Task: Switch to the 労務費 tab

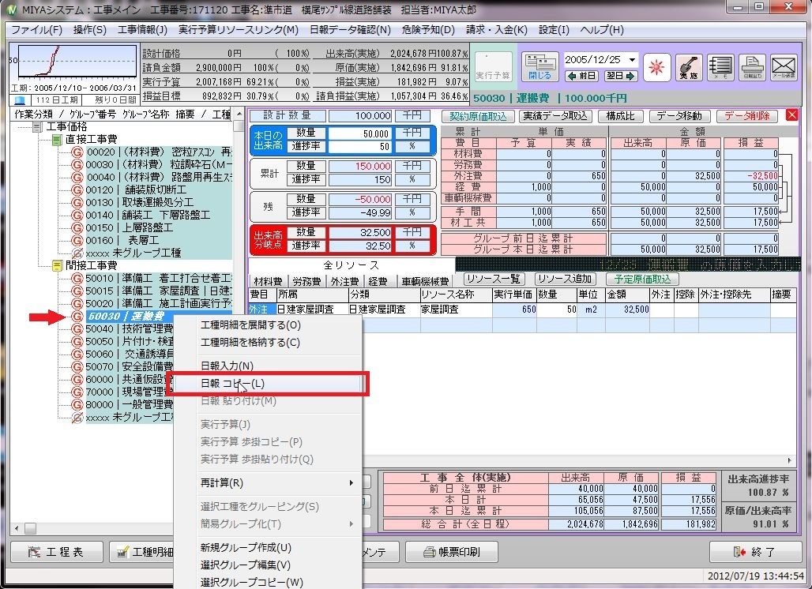Action: pyautogui.click(x=306, y=282)
